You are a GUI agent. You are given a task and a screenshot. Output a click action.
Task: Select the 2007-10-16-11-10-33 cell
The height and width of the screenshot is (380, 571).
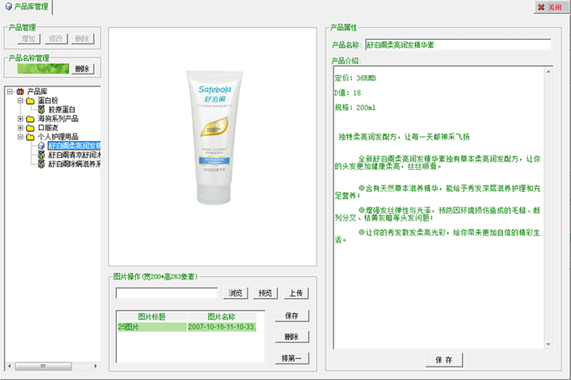coord(222,327)
